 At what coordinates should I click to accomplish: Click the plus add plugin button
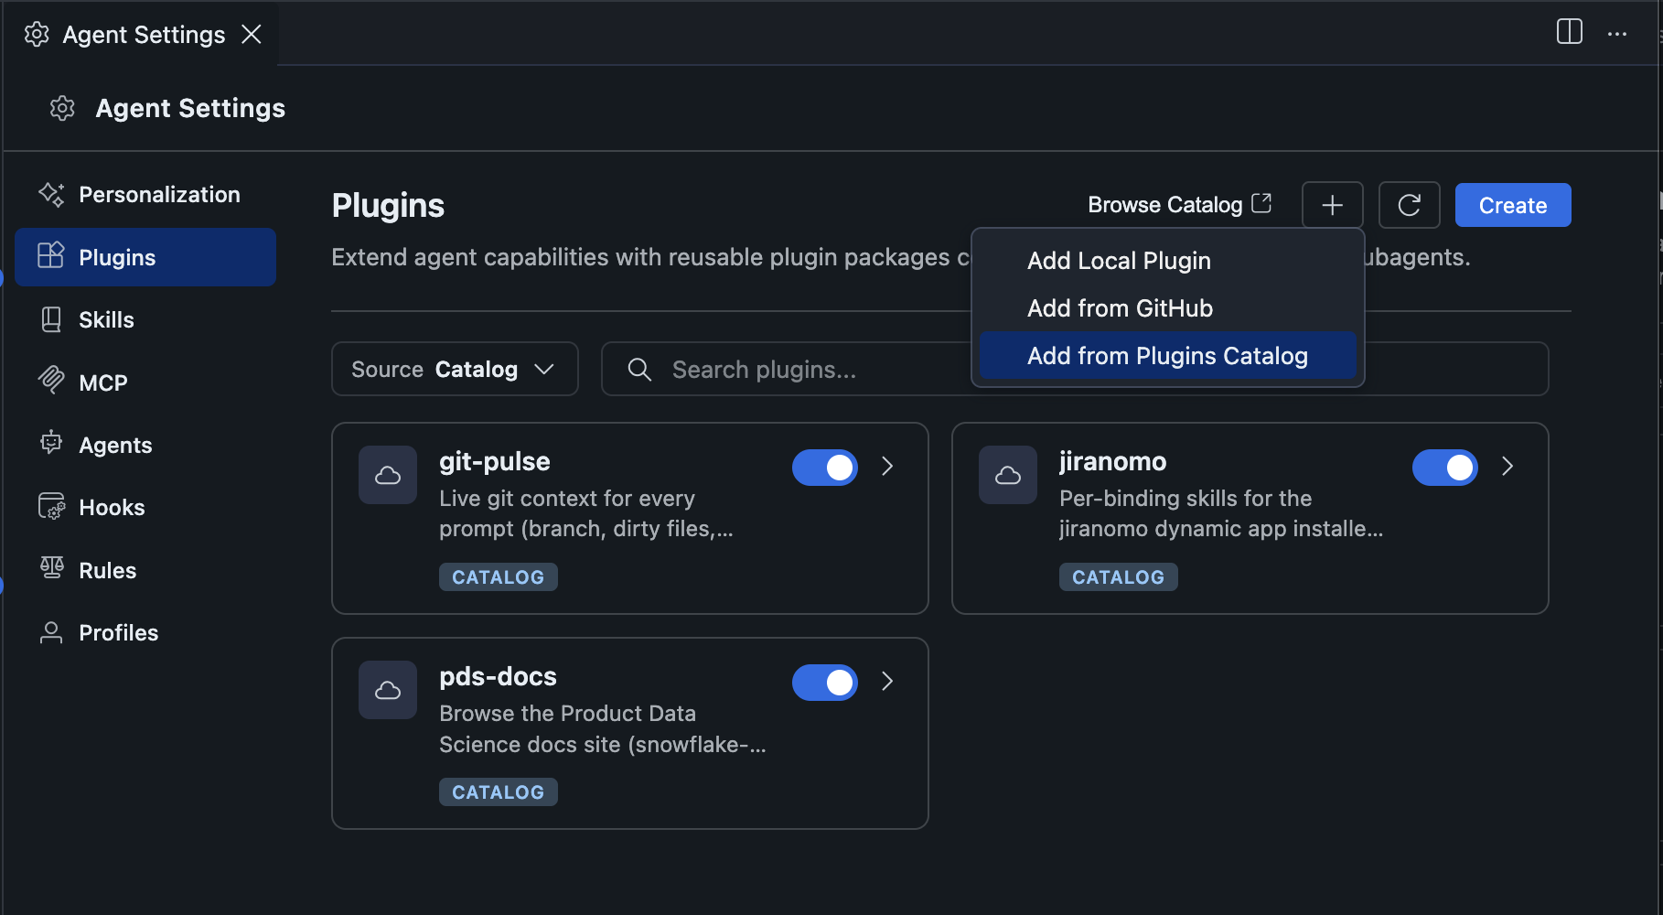click(x=1332, y=205)
